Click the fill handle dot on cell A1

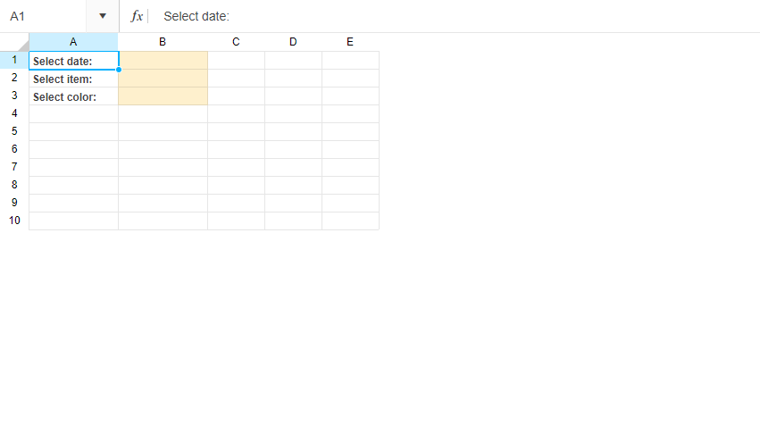[x=119, y=70]
